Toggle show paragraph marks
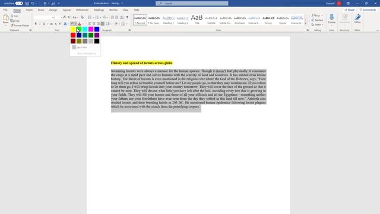The image size is (380, 214). tap(127, 17)
